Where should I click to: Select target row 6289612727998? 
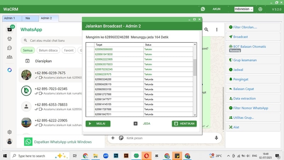140,94
